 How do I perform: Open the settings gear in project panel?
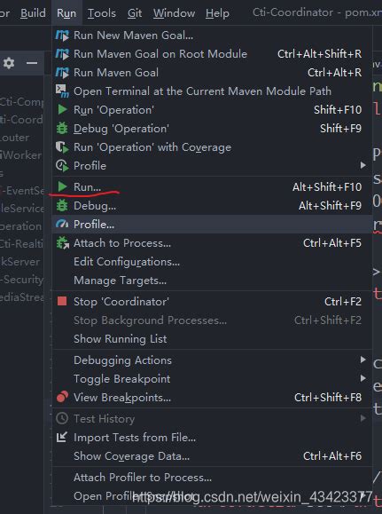pyautogui.click(x=9, y=63)
